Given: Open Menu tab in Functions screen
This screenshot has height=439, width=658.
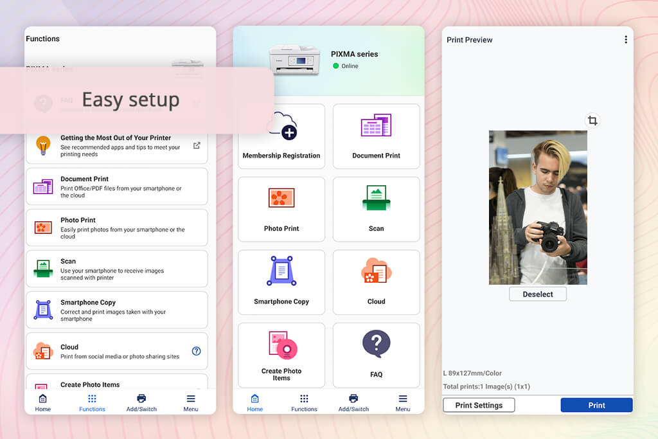Looking at the screenshot, I should point(190,403).
